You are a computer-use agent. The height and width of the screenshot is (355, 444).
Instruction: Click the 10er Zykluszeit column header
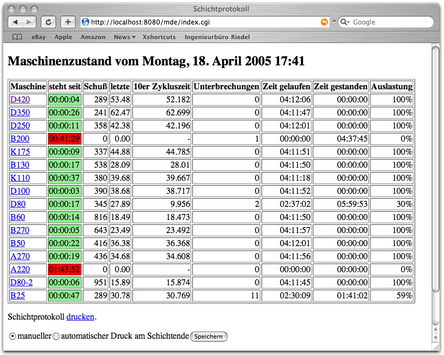[x=162, y=87]
